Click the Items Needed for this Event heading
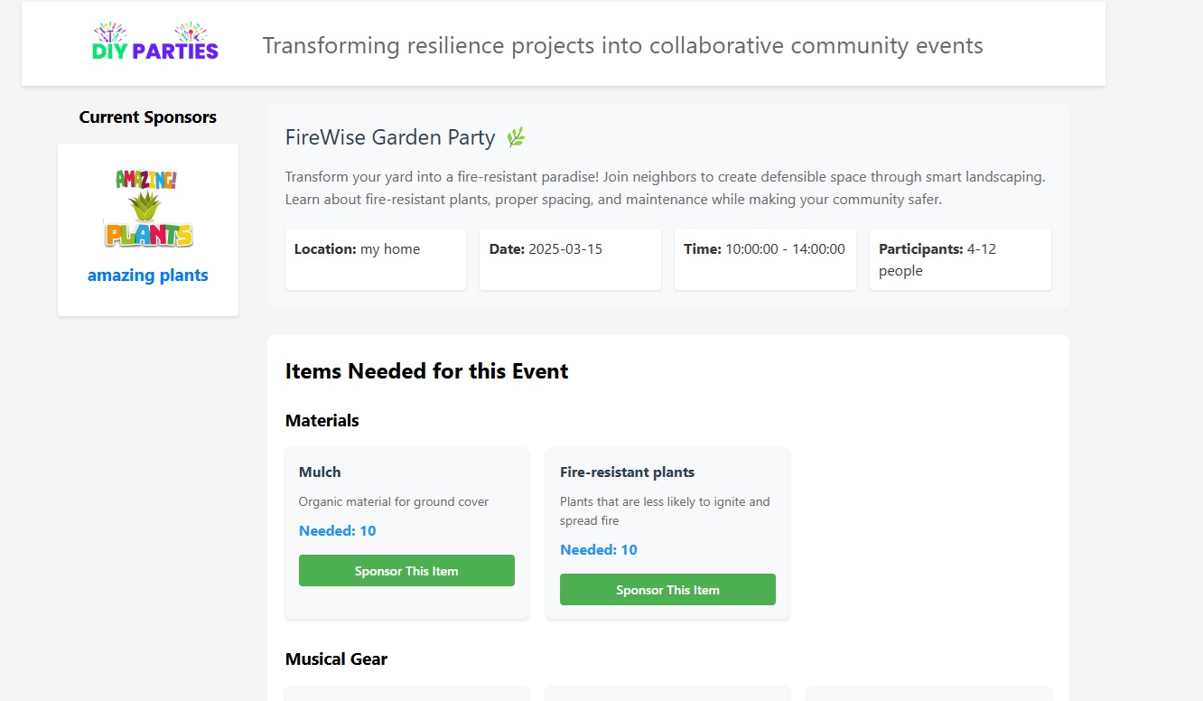The image size is (1203, 701). (426, 371)
